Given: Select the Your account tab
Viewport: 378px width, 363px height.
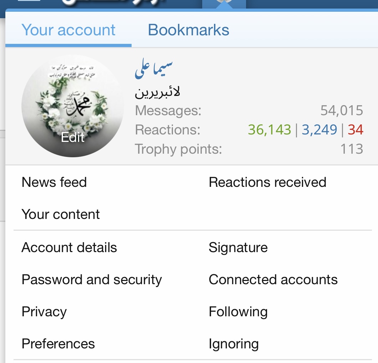Looking at the screenshot, I should tap(68, 30).
